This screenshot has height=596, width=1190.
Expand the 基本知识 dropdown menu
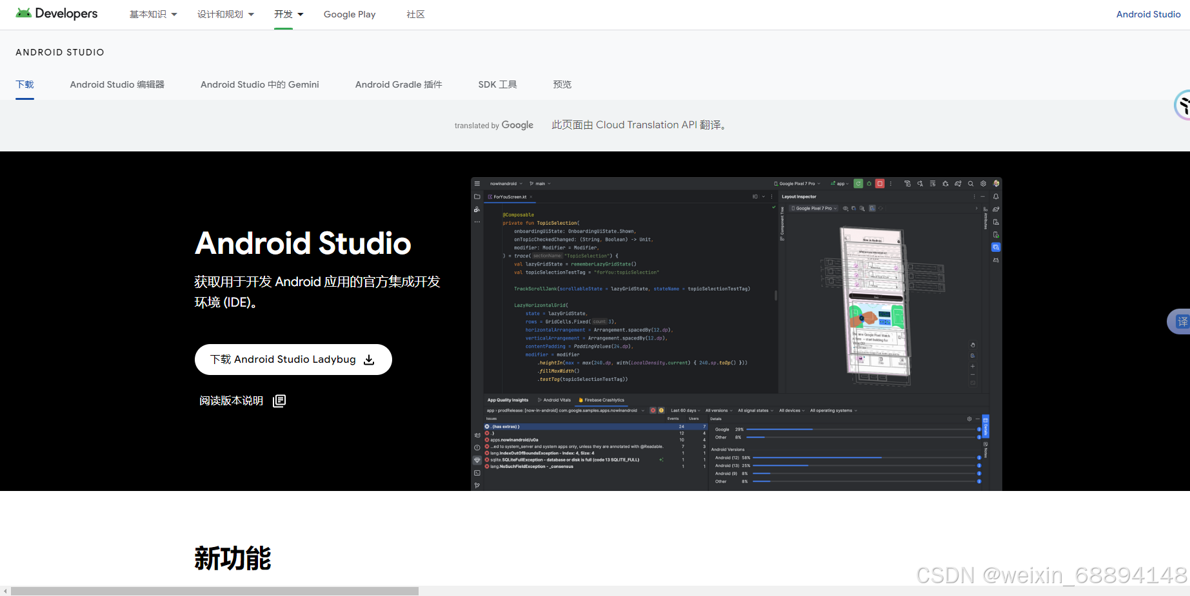click(x=154, y=14)
